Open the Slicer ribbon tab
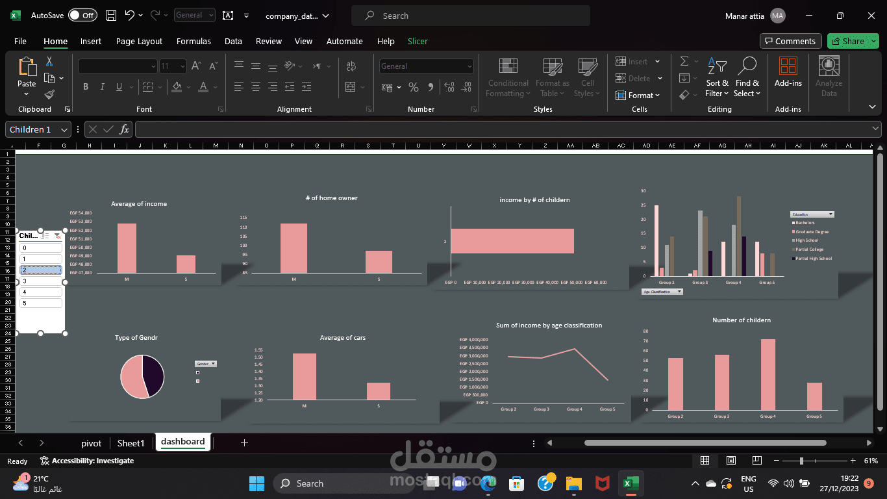Viewport: 887px width, 499px height. [418, 41]
